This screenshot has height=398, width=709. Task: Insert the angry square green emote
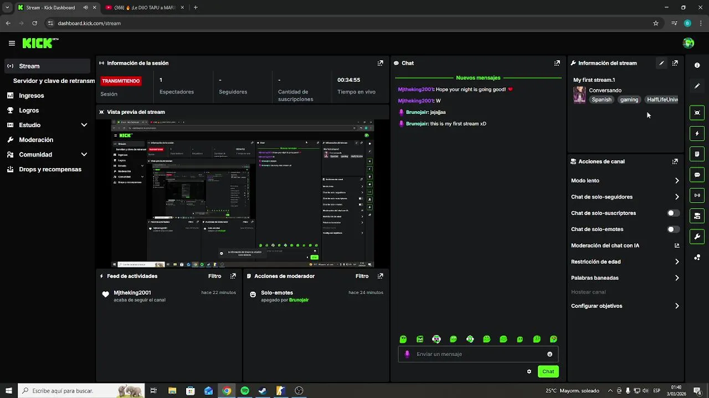[x=420, y=339]
